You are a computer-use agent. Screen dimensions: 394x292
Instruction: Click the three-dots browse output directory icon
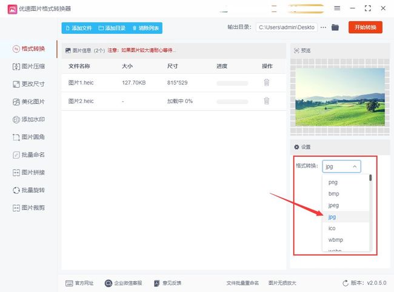coord(324,27)
